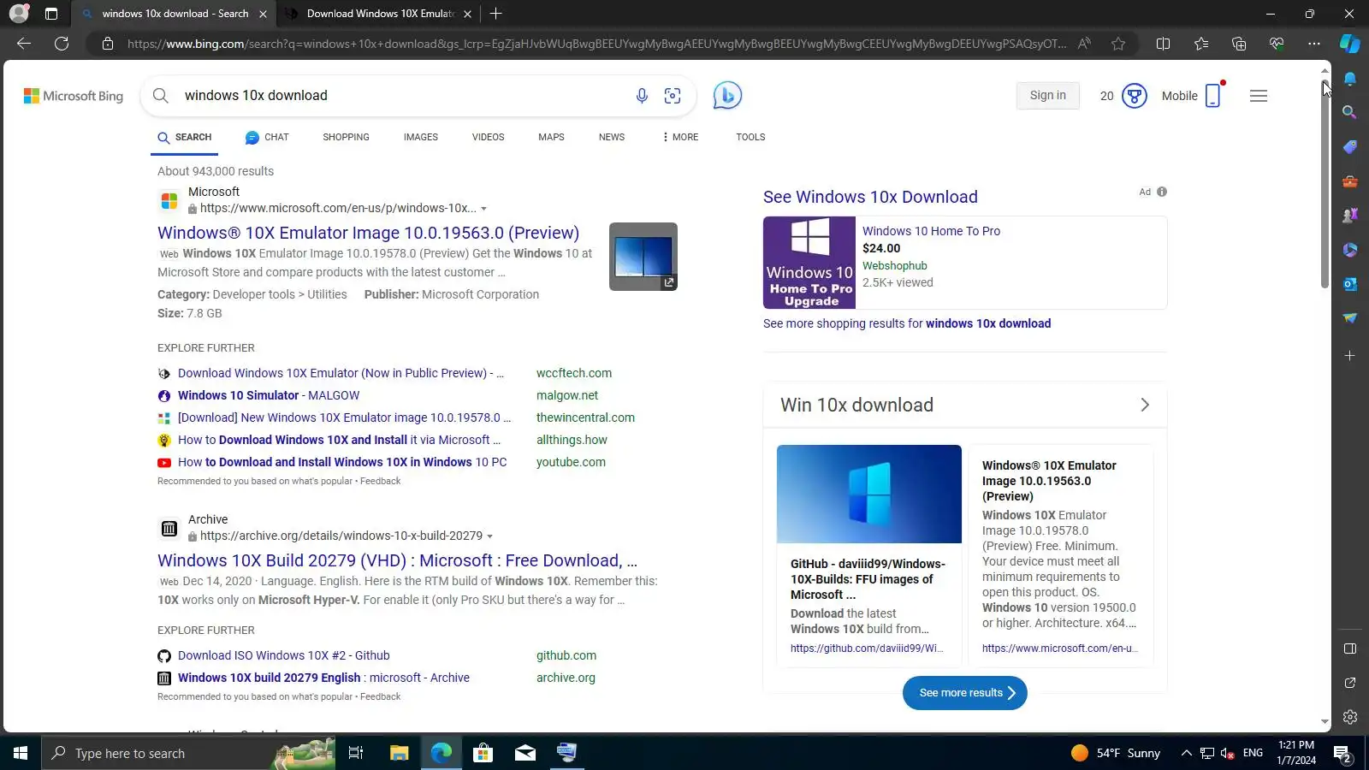Expand the microsoft.com result URL dropdown
The height and width of the screenshot is (770, 1369).
click(x=483, y=209)
